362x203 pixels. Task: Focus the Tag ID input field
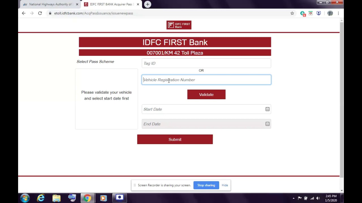click(x=206, y=63)
